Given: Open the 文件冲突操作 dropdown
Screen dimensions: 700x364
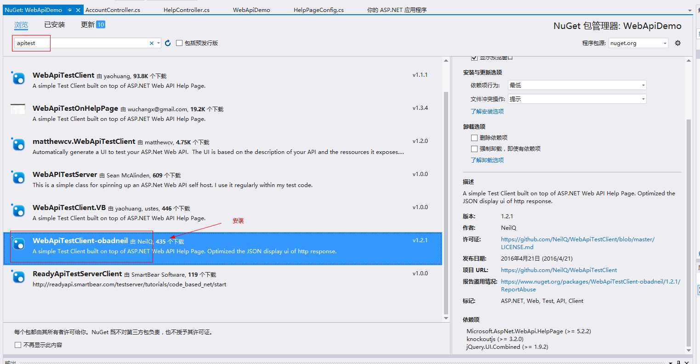Looking at the screenshot, I should click(x=577, y=99).
